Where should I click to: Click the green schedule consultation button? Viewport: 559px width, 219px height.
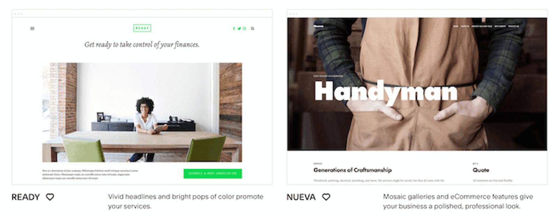tap(212, 174)
